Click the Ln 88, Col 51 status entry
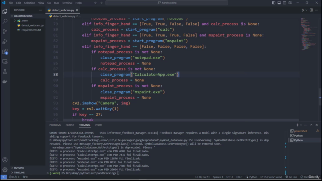 point(202,177)
